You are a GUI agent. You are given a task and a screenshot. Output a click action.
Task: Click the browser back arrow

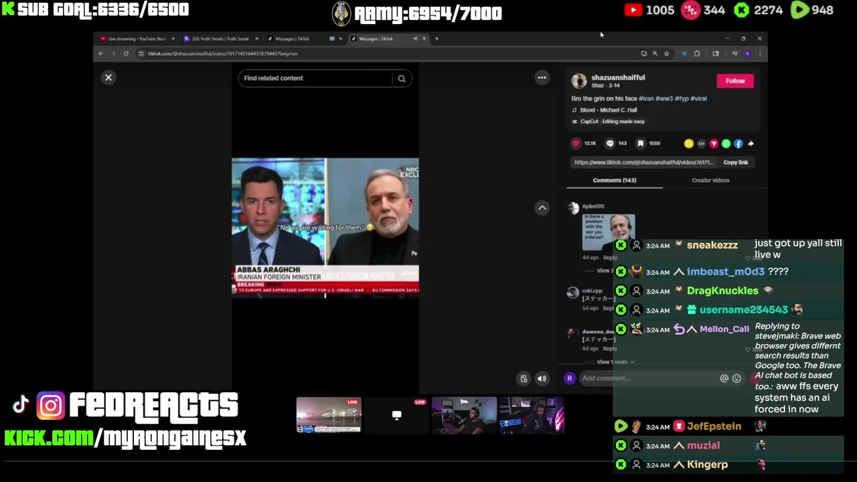pos(101,54)
